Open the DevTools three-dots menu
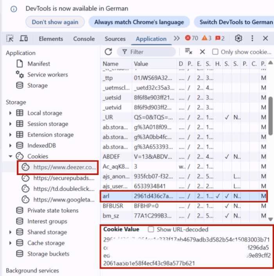This screenshot has height=276, width=274. 252,38
